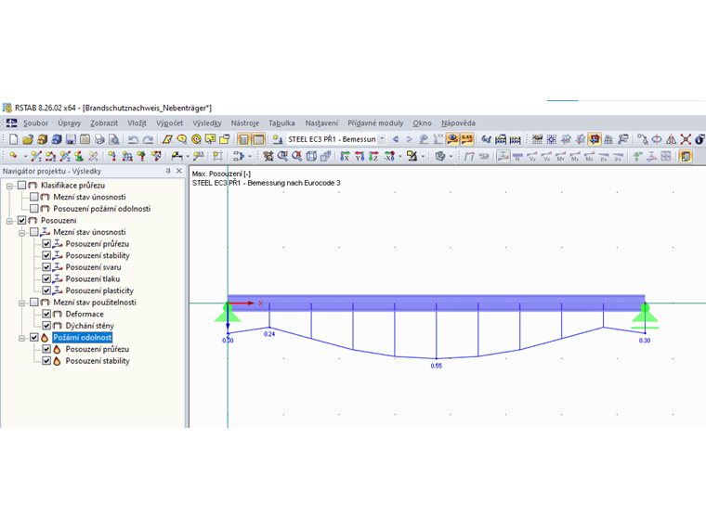
Task: Open the Nastavení menu
Action: (321, 123)
